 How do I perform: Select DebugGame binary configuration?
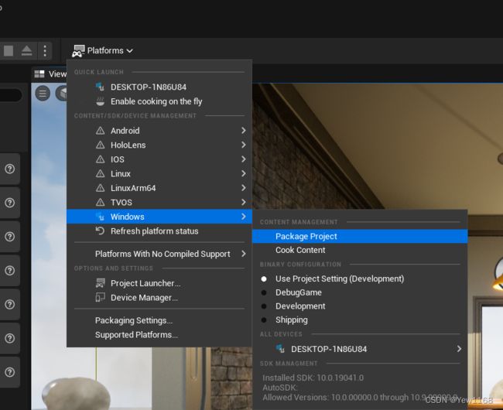(360, 292)
